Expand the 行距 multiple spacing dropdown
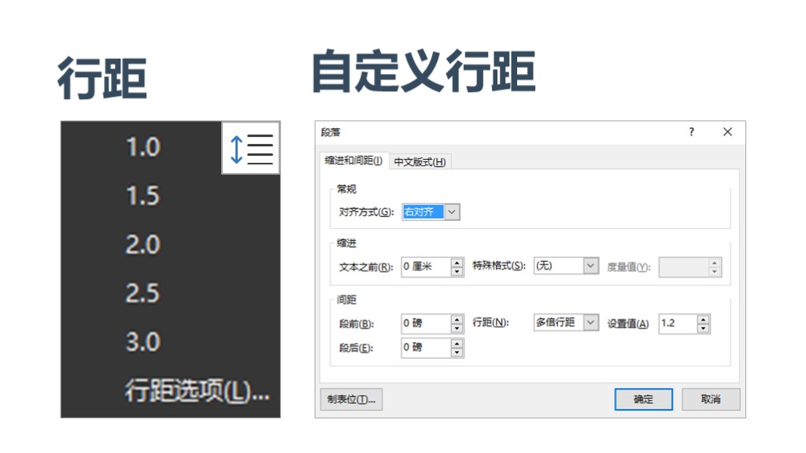Viewport: 806px width, 453px height. [x=591, y=322]
